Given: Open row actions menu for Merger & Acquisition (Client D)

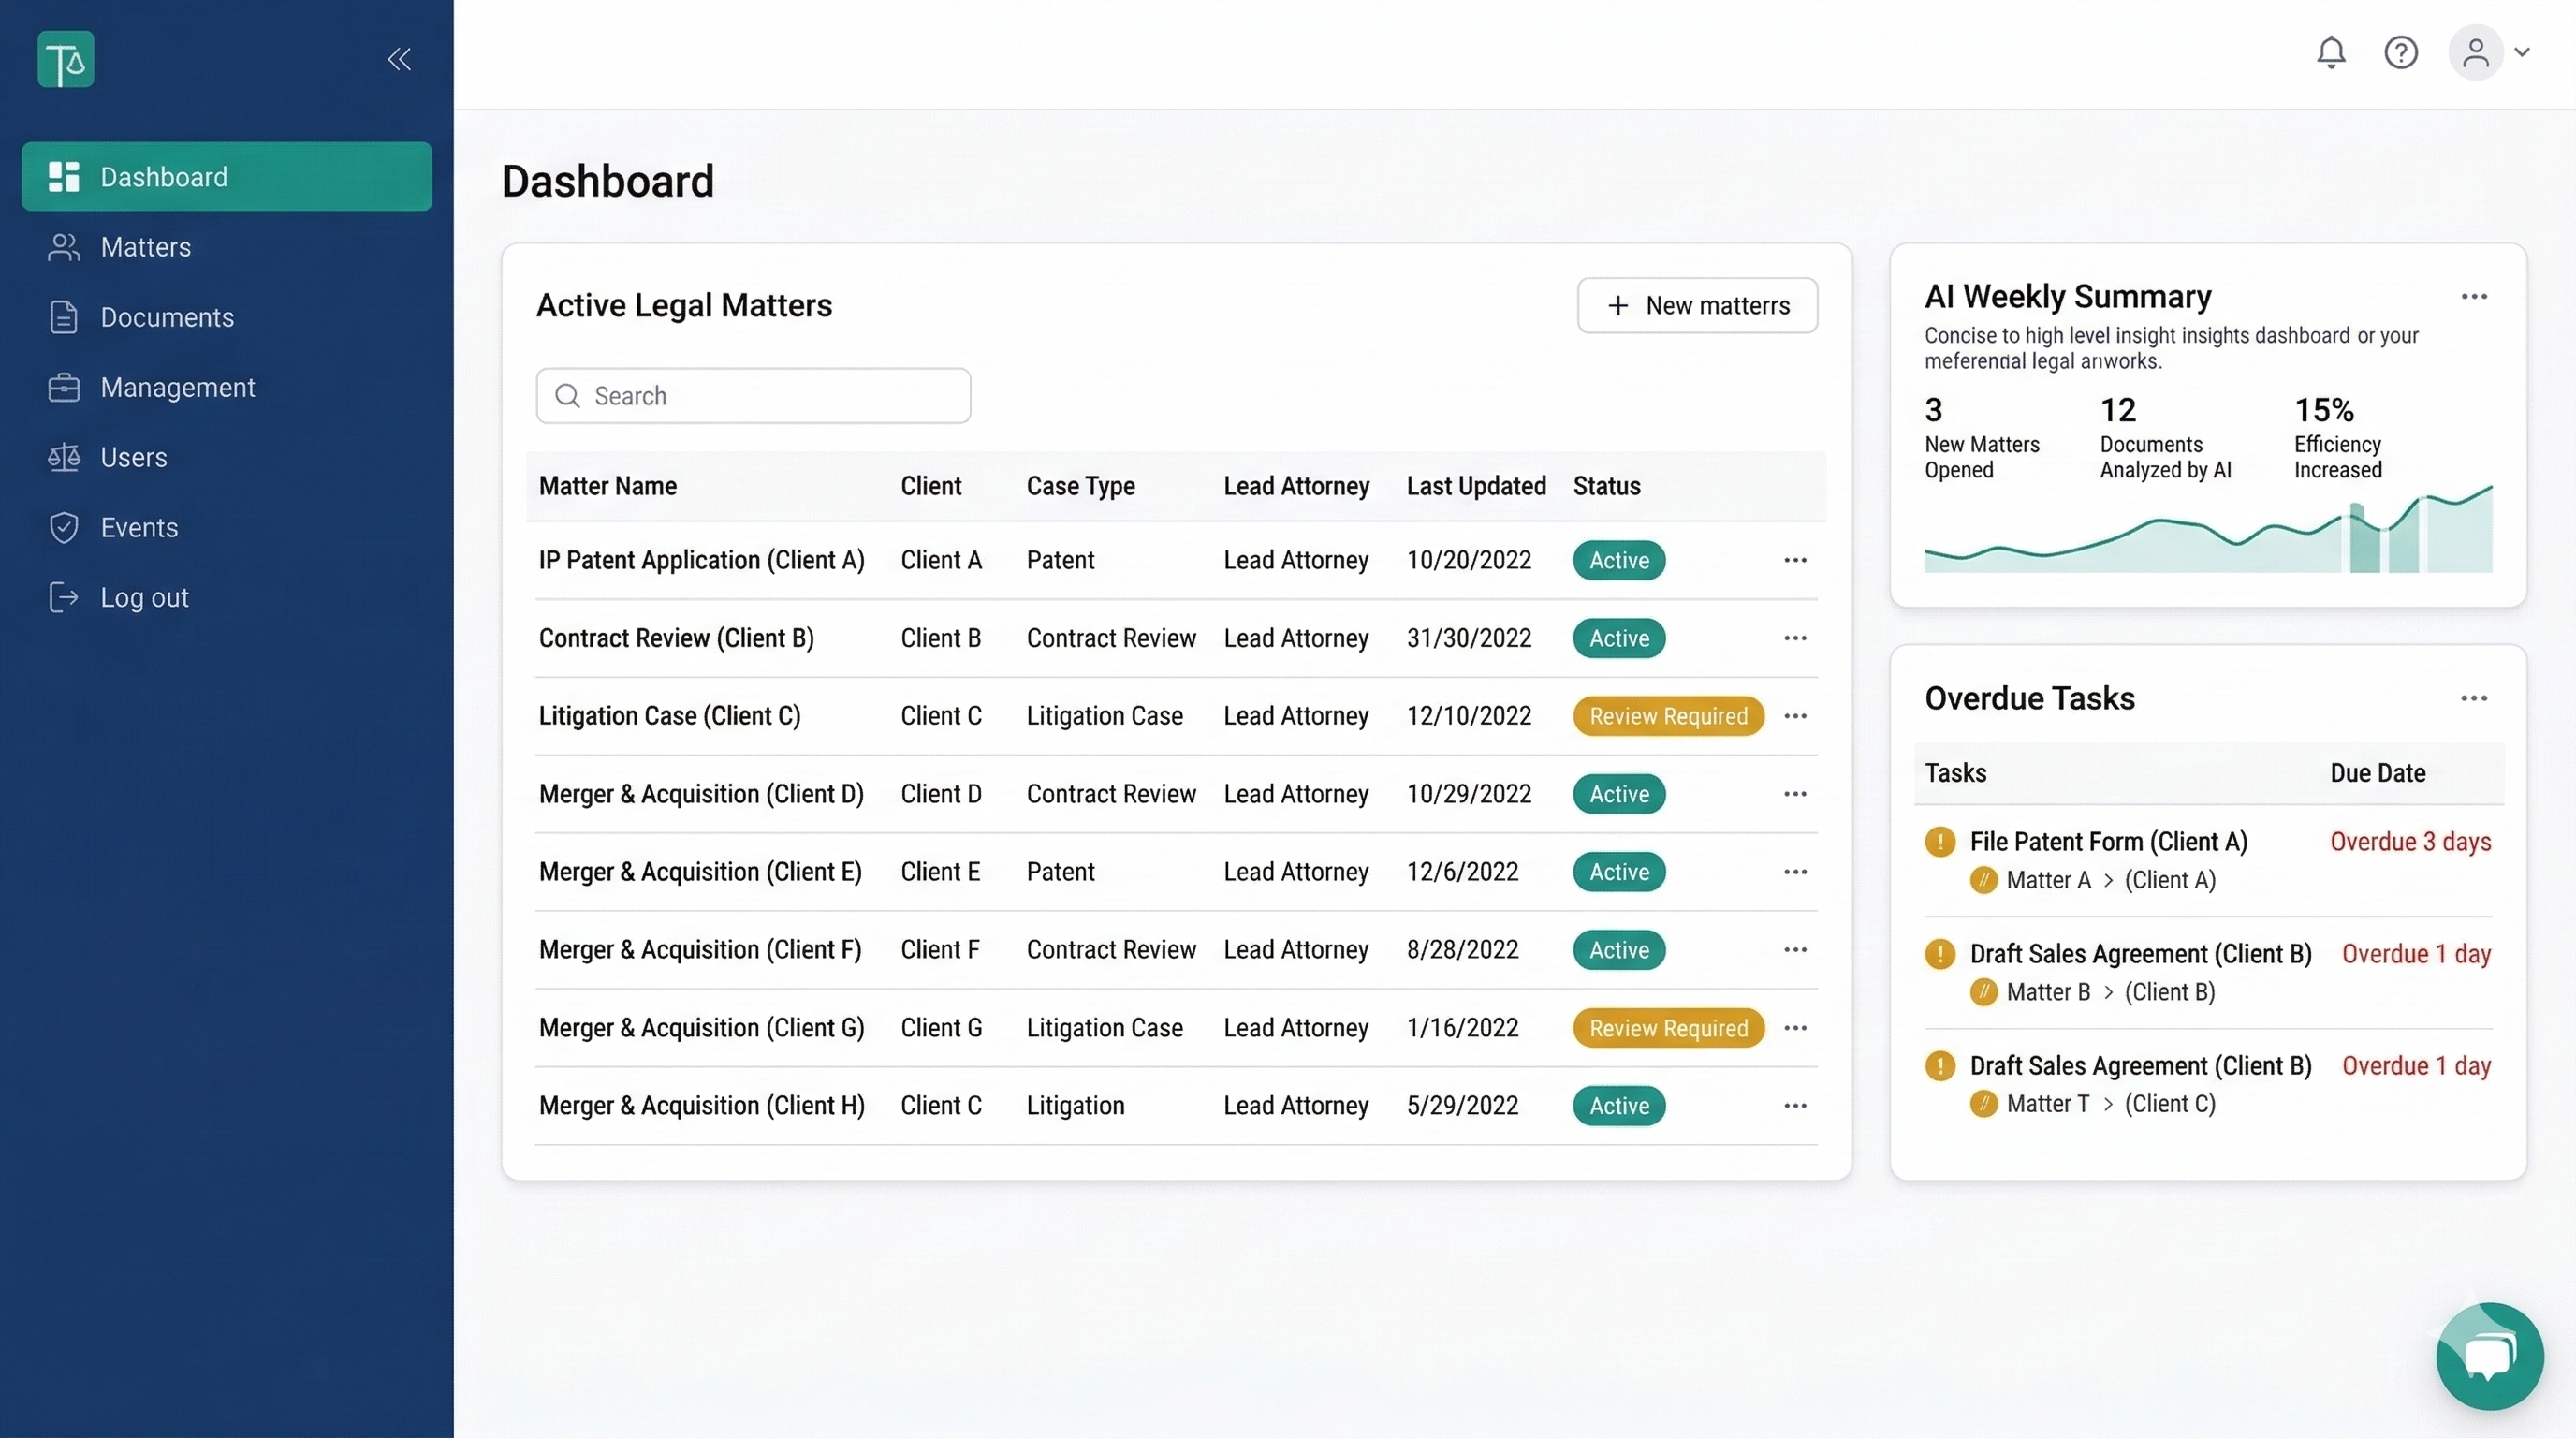Looking at the screenshot, I should (x=1794, y=793).
